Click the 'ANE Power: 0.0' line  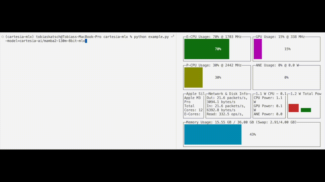(268, 114)
